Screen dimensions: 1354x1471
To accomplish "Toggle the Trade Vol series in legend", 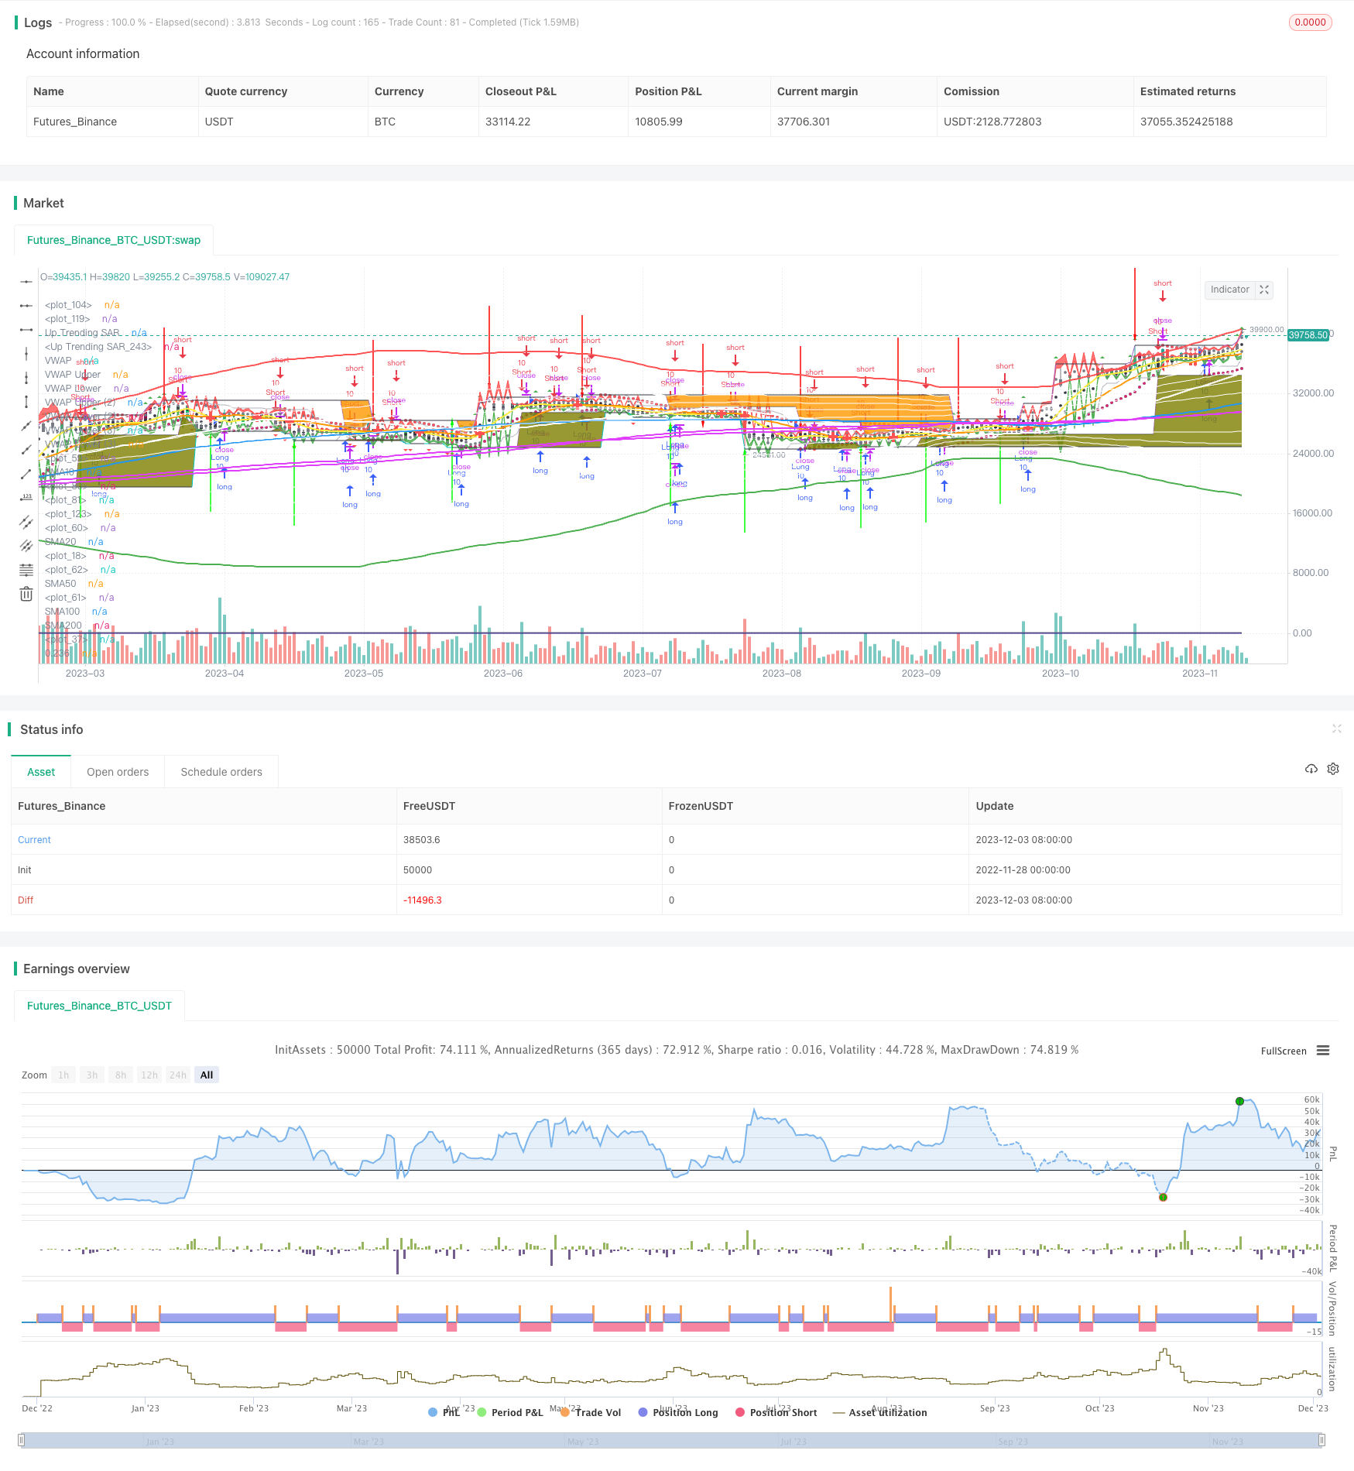I will [x=591, y=1413].
